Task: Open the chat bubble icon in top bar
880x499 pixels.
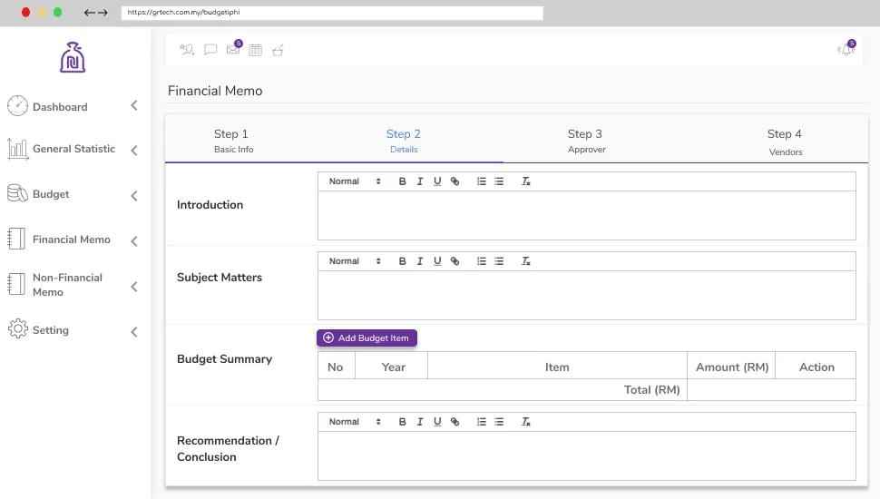Action: point(210,50)
